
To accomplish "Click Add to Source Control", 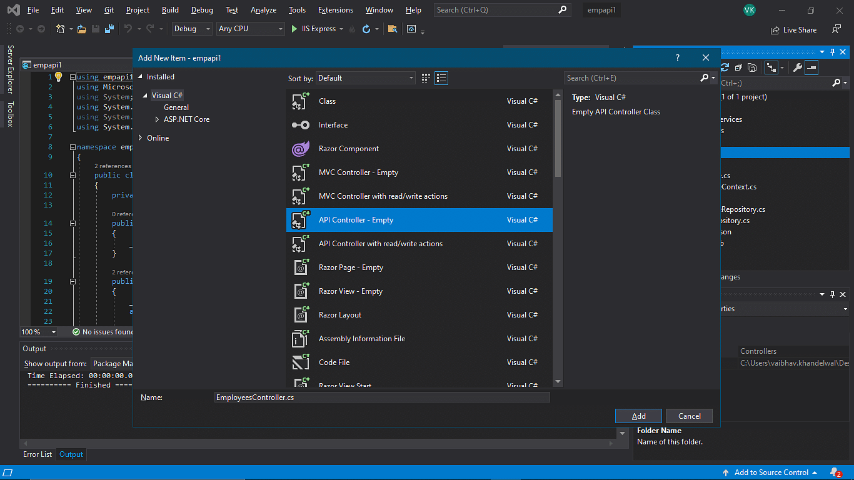I will point(770,472).
